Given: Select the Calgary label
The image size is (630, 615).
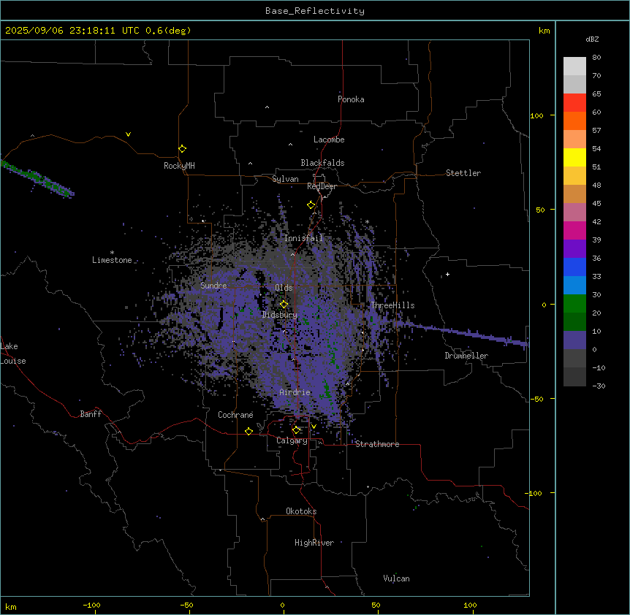Looking at the screenshot, I should click(x=292, y=440).
